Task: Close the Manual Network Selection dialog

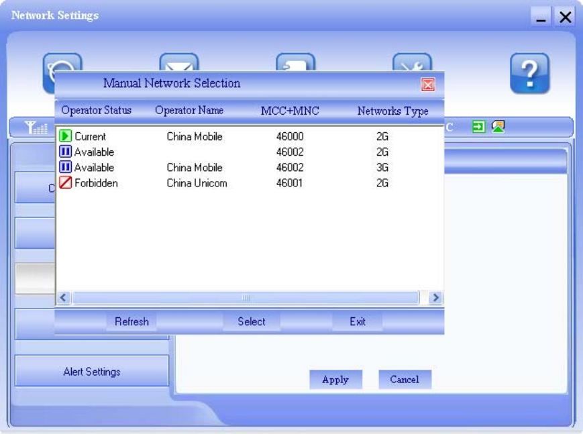Action: (427, 85)
